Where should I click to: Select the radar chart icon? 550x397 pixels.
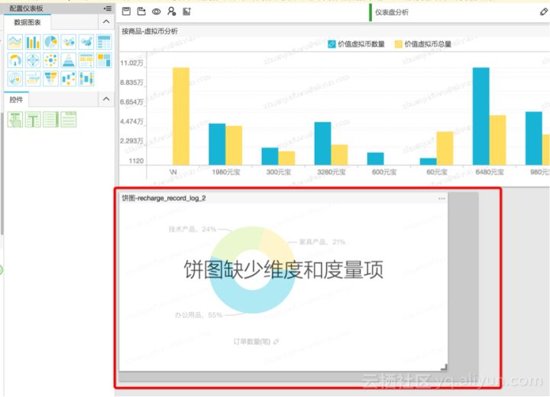pos(33,60)
